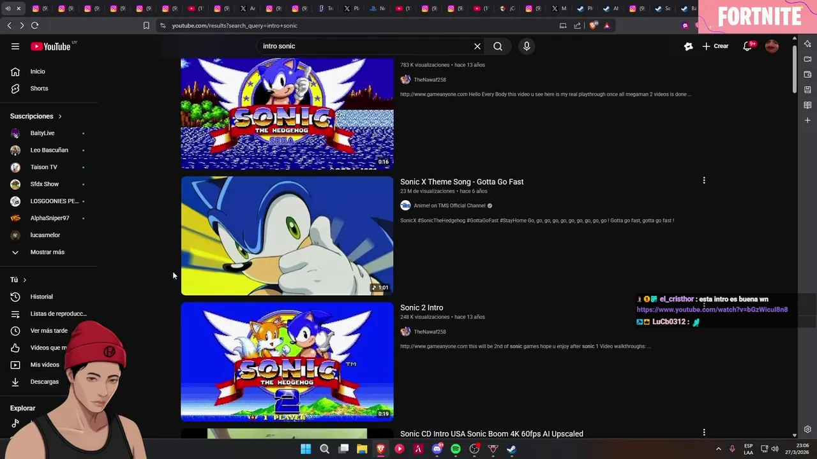Open Steam from the taskbar
This screenshot has height=459, width=817.
tap(511, 449)
